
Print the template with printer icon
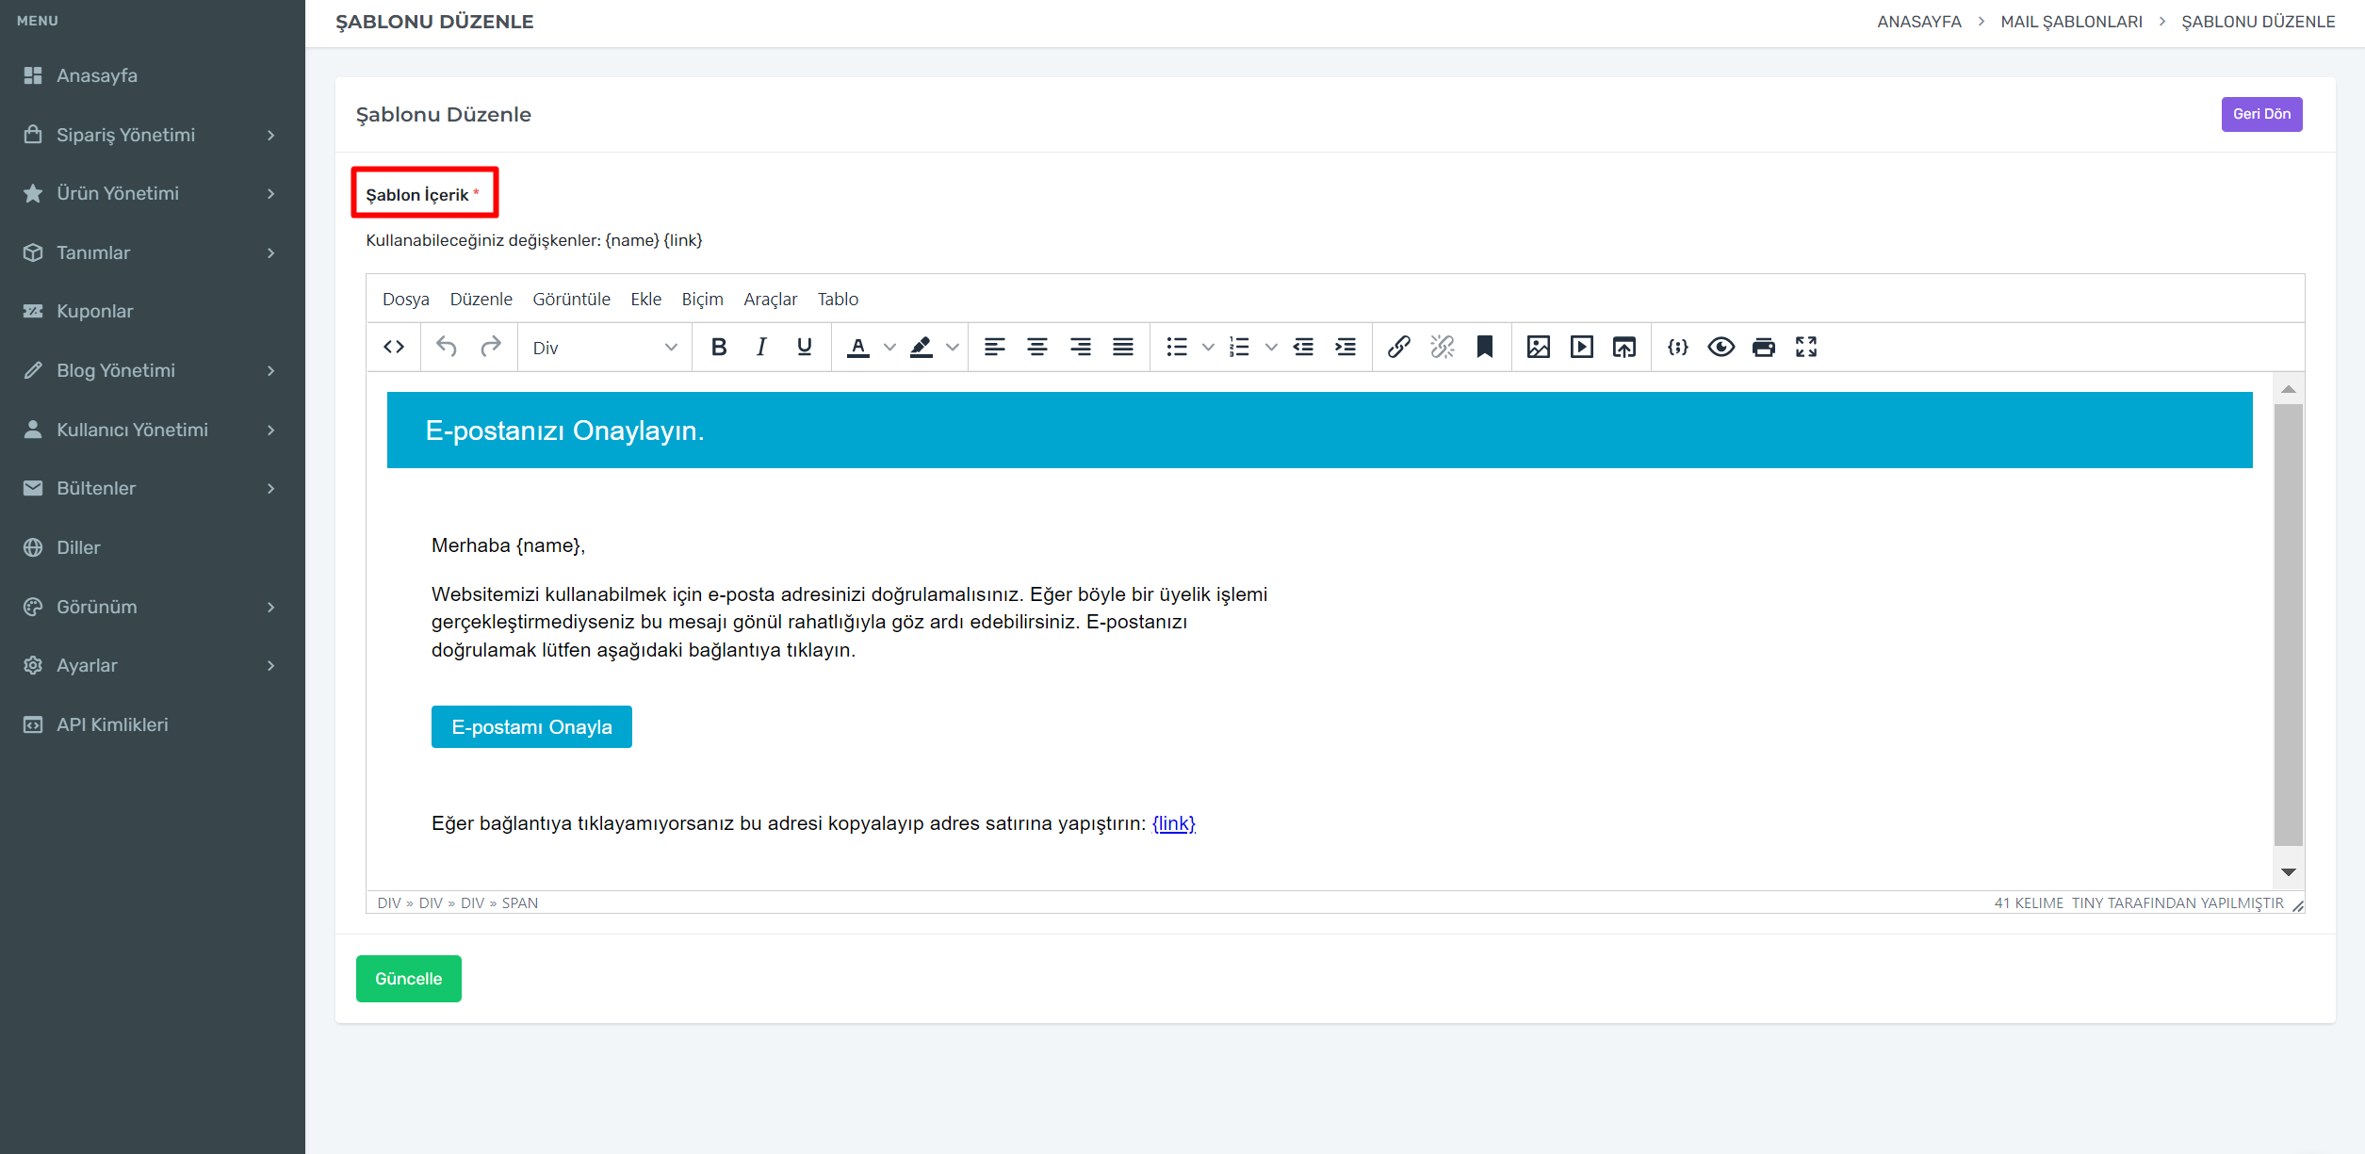[1763, 348]
